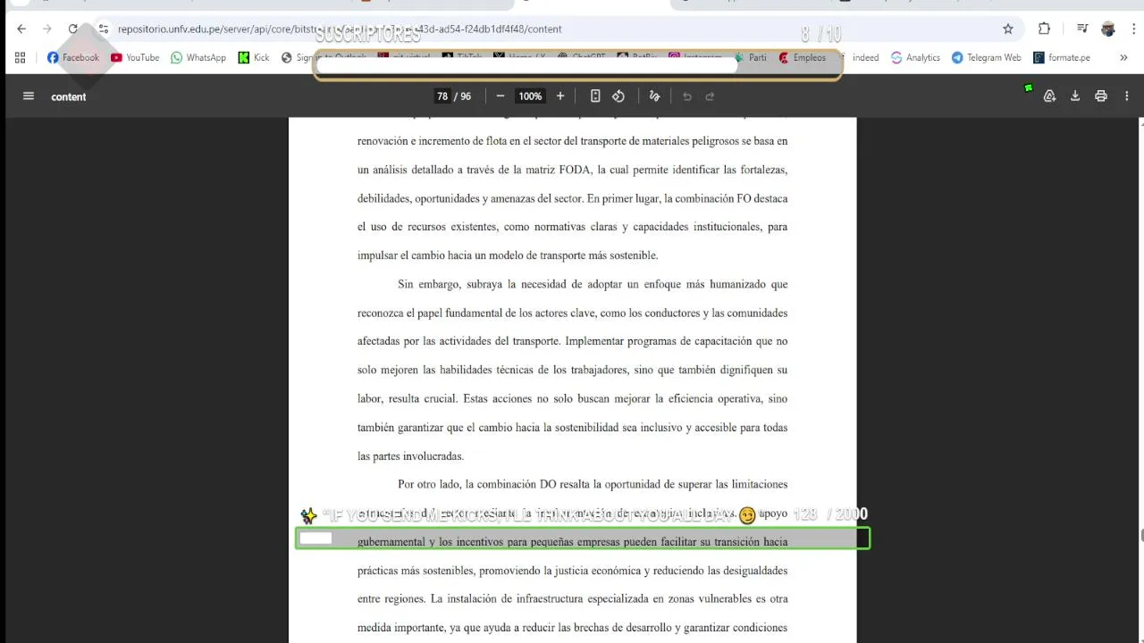Open the Kick bookmark
The width and height of the screenshot is (1144, 643).
click(x=254, y=57)
